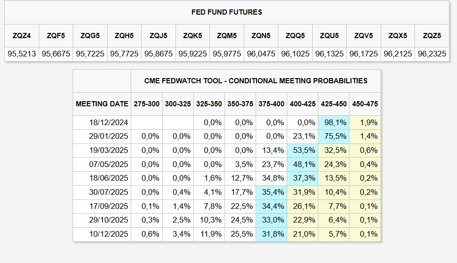Screen dimensions: 457x263
Task: Select the 18/12/2024 meeting date row
Action: point(108,122)
